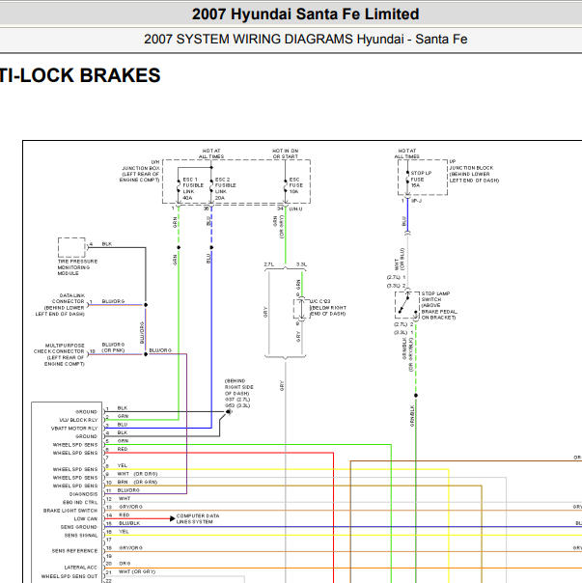Viewport: 582px width, 583px height.
Task: Click the 'WHEEL SPD SENS OUT' pin label
Action: 69,576
